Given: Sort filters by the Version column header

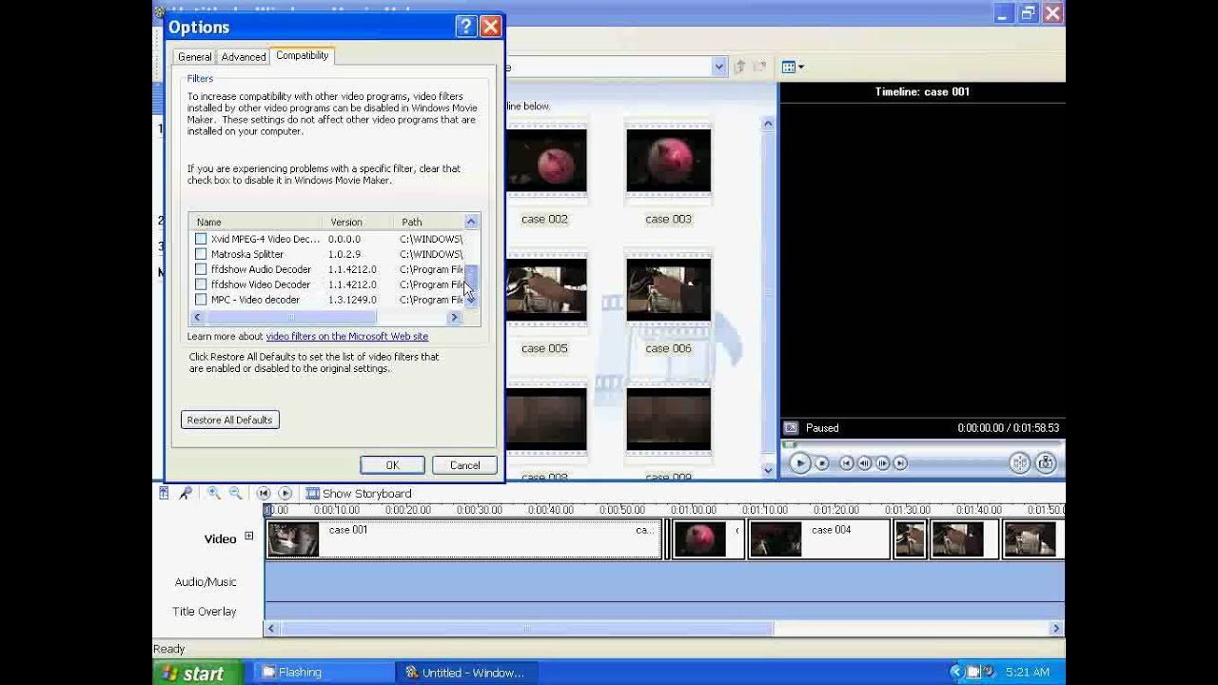Looking at the screenshot, I should coord(357,222).
